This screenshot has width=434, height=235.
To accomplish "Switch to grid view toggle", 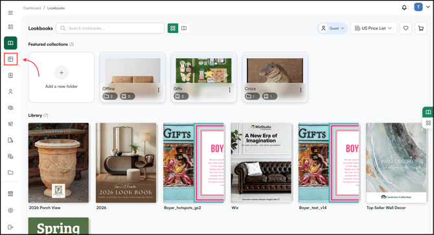I will click(x=173, y=28).
